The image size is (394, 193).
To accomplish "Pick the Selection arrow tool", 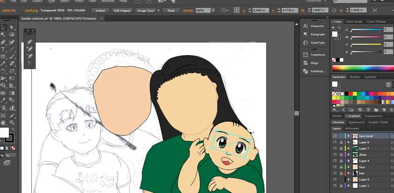I will pos(3,28).
